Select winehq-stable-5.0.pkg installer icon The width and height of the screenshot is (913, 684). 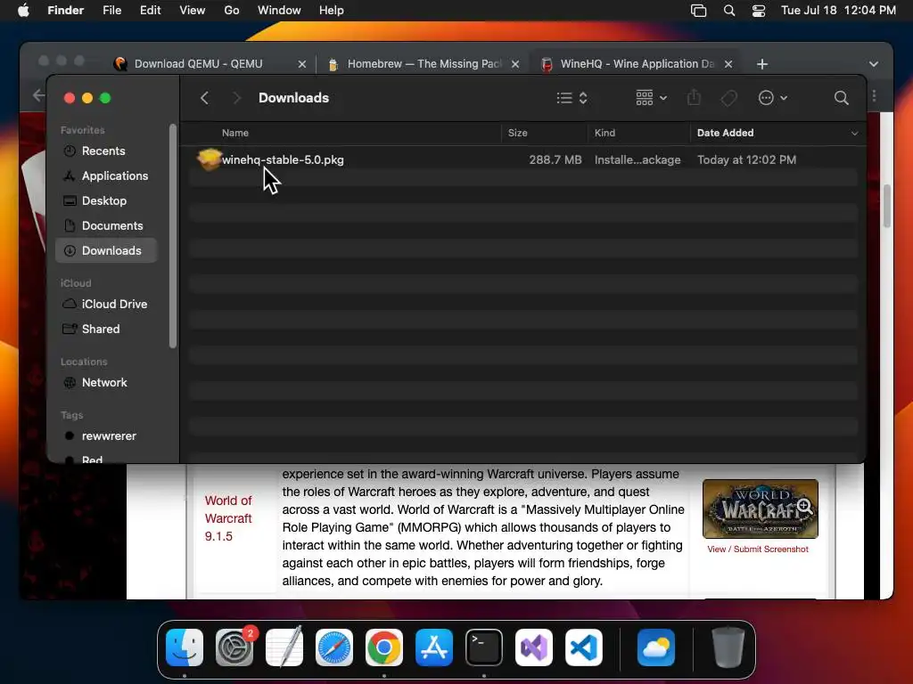[209, 159]
